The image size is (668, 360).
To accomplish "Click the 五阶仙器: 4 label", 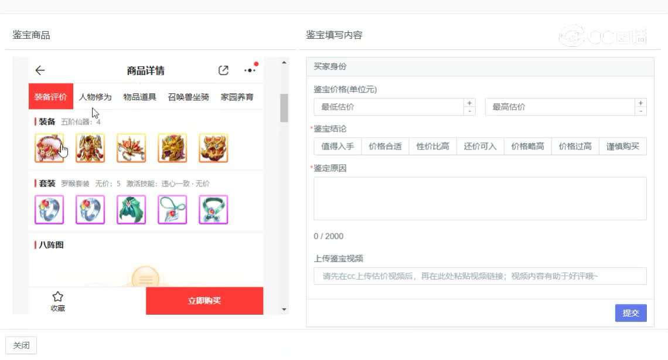I will tap(80, 122).
